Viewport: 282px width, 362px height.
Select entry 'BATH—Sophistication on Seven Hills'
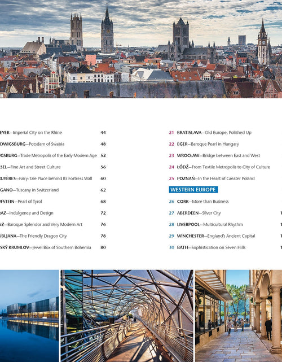pyautogui.click(x=211, y=247)
